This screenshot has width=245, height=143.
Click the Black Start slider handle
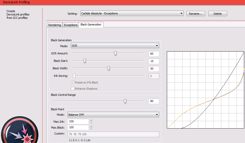(84, 61)
